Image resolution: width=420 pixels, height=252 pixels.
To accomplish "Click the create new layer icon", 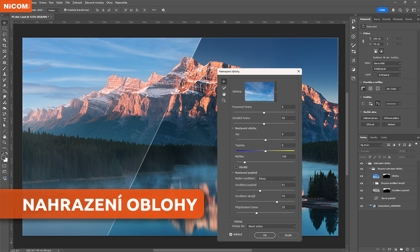I will click(407, 249).
